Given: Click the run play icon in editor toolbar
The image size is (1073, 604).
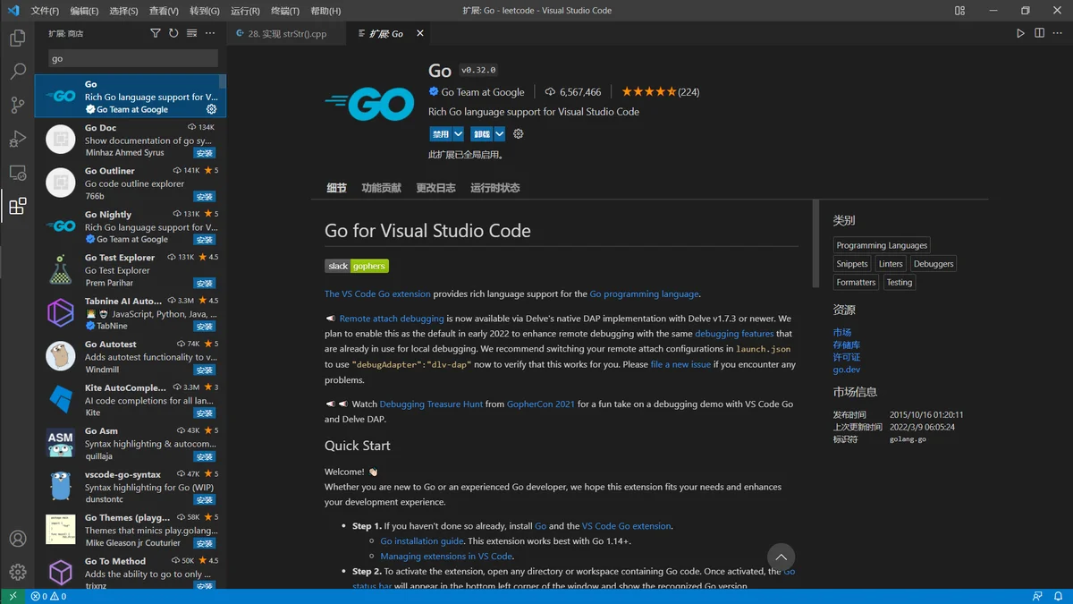Looking at the screenshot, I should coord(1020,33).
